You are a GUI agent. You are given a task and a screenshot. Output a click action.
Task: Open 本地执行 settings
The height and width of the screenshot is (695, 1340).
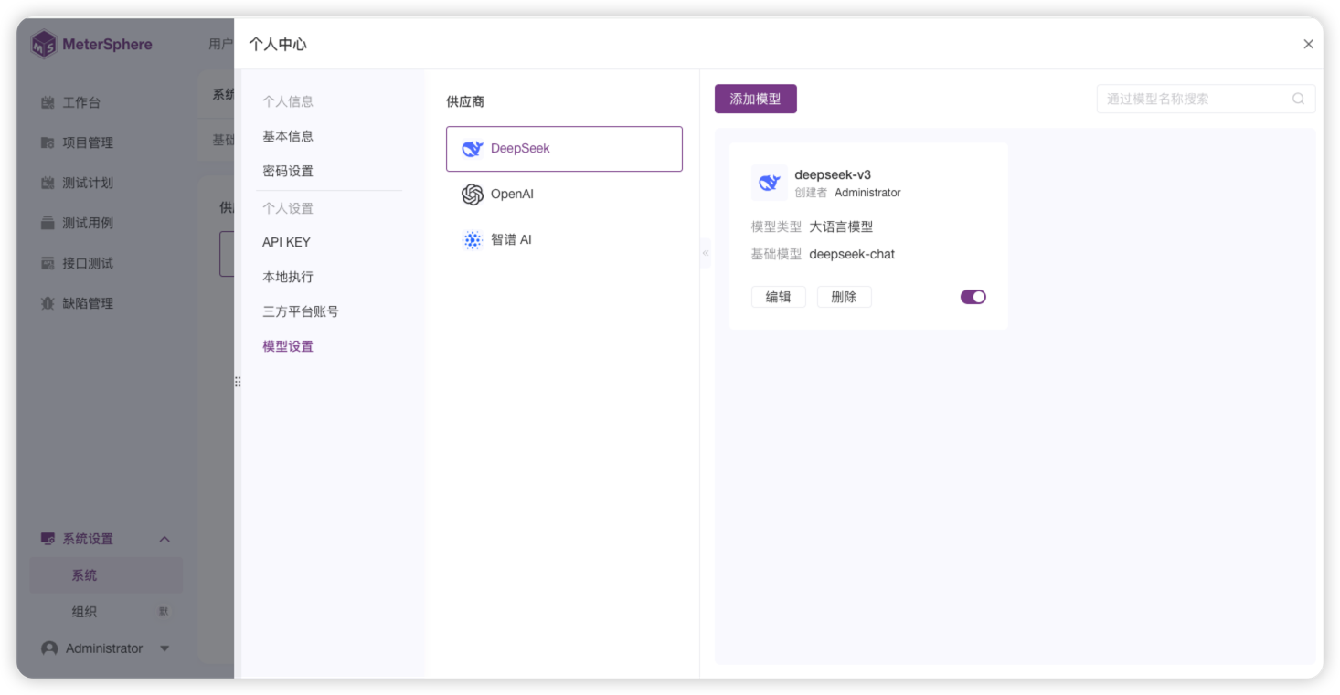(x=288, y=277)
